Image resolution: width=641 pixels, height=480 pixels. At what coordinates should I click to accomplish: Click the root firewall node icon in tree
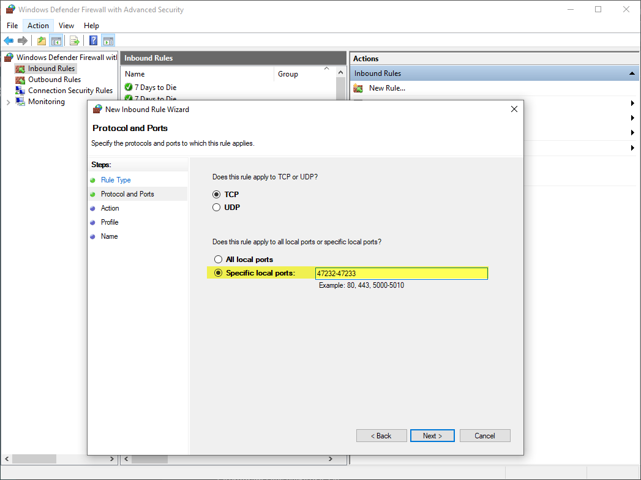pyautogui.click(x=9, y=58)
